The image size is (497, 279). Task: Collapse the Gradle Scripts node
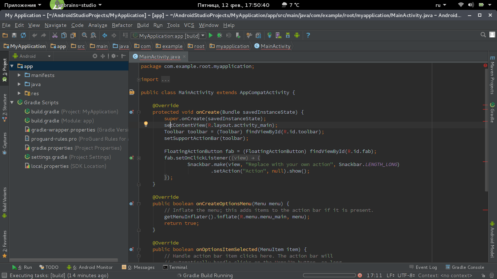click(12, 102)
